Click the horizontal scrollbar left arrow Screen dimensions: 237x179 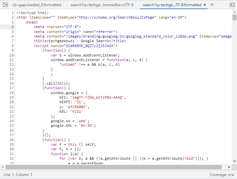coord(3,167)
